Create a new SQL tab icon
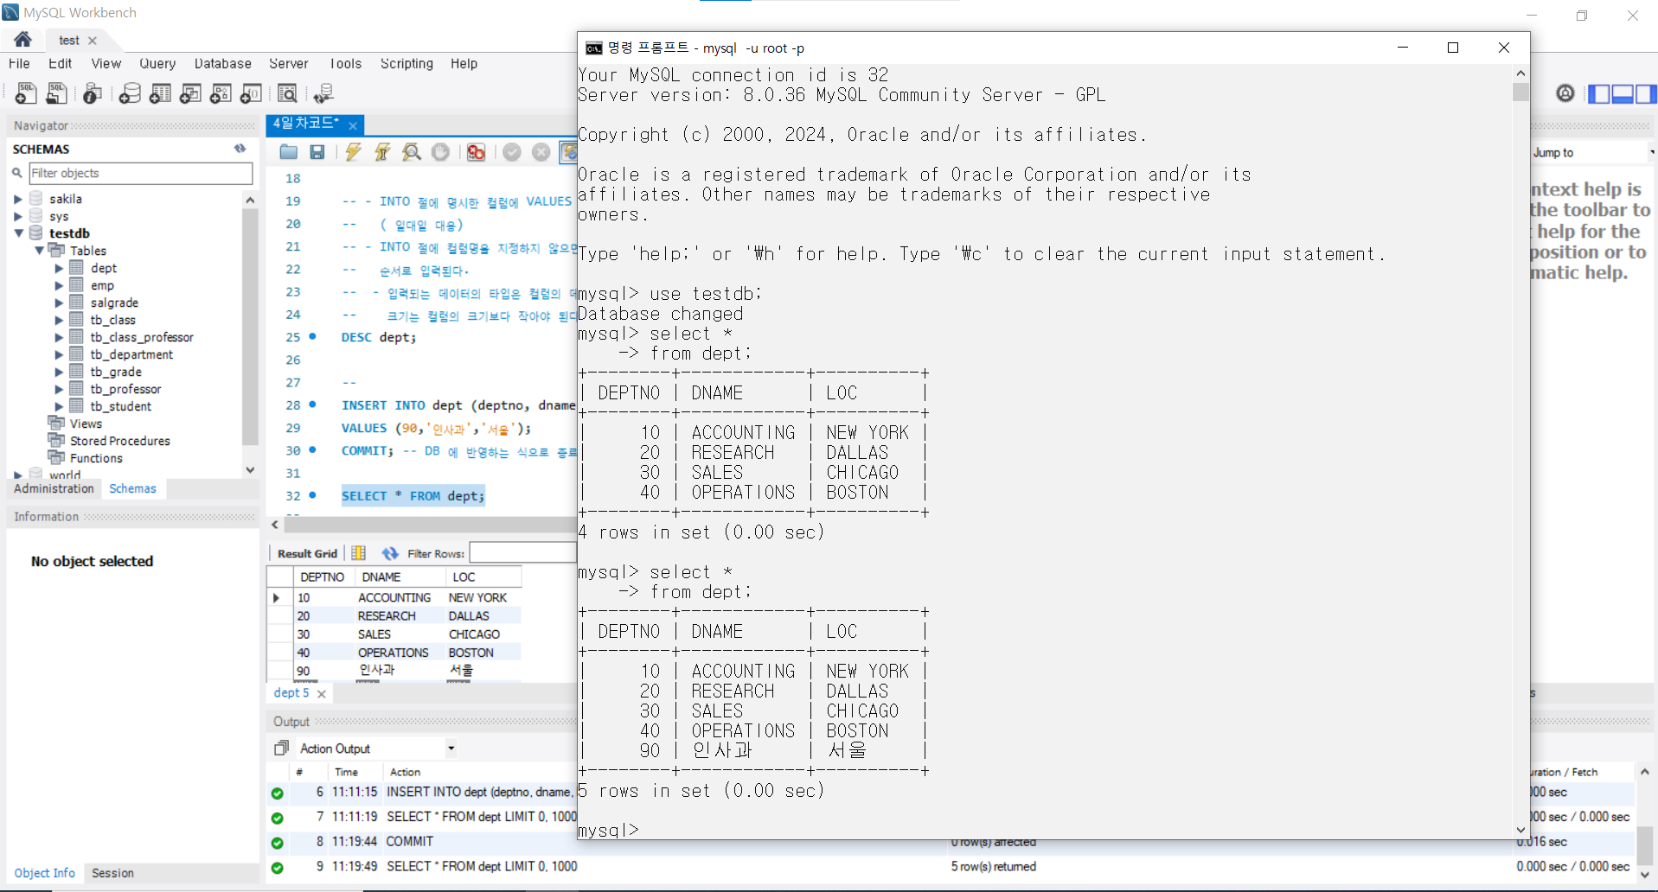Viewport: 1658px width, 892px height. point(26,93)
